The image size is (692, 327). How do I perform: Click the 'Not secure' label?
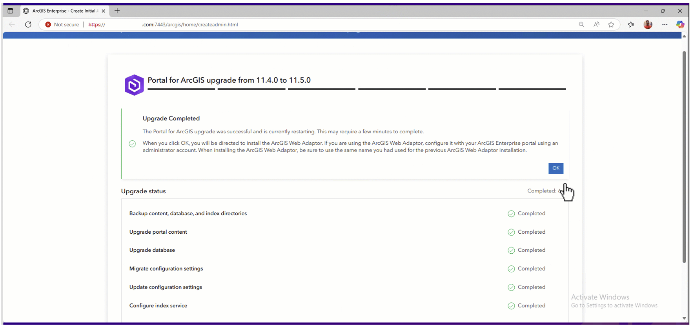[66, 24]
